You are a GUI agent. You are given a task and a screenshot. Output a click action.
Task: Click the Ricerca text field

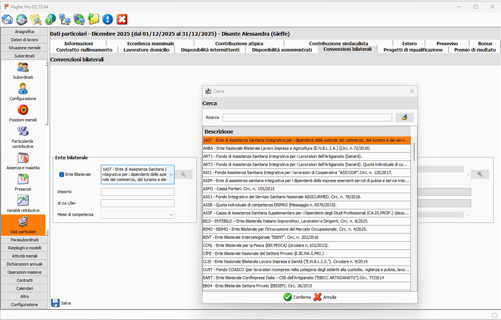[307, 117]
